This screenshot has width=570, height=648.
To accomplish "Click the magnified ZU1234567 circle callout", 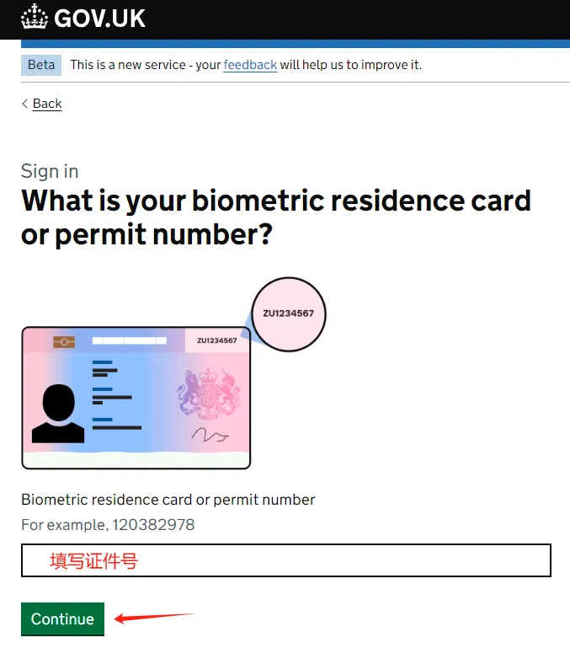I will (x=289, y=314).
